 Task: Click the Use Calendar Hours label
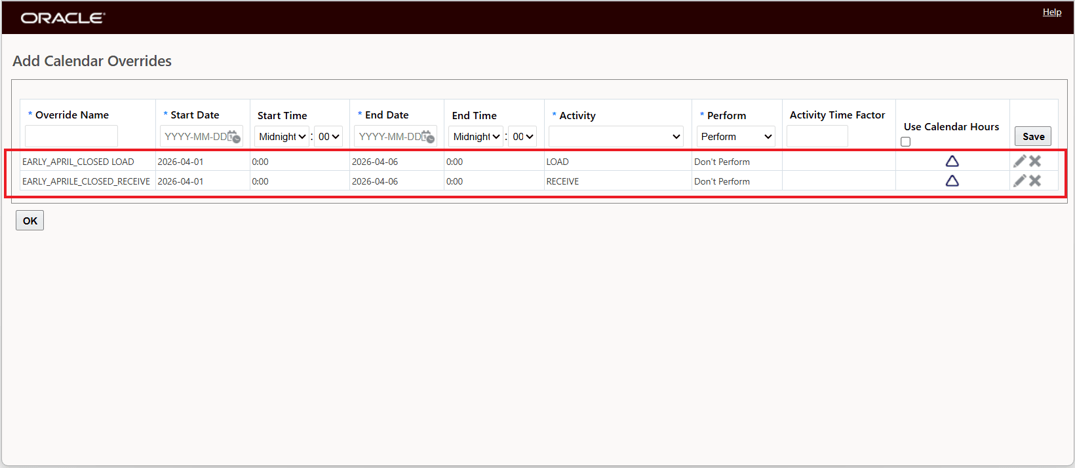pyautogui.click(x=951, y=126)
